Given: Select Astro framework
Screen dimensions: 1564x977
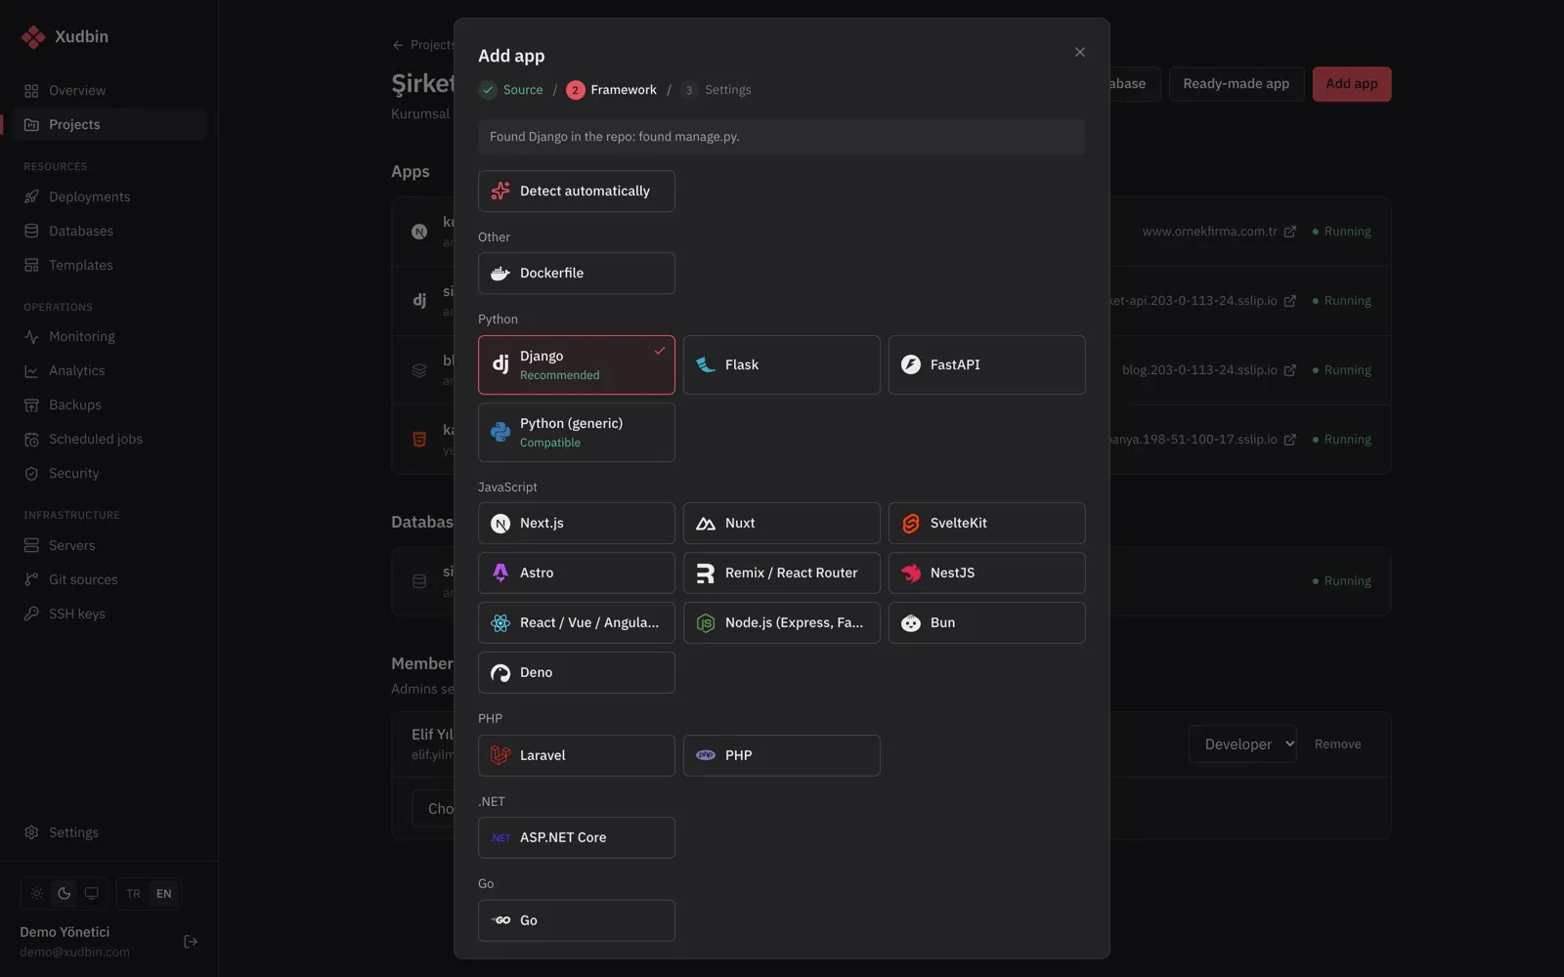Looking at the screenshot, I should 576,573.
